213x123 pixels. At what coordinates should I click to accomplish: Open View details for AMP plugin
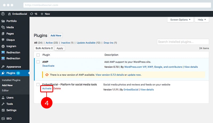[x=191, y=67]
